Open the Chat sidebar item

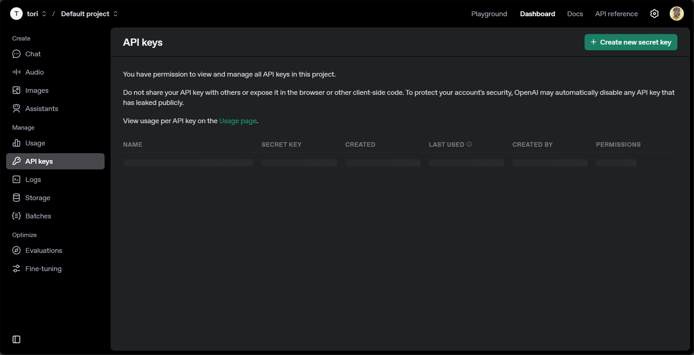(x=55, y=54)
